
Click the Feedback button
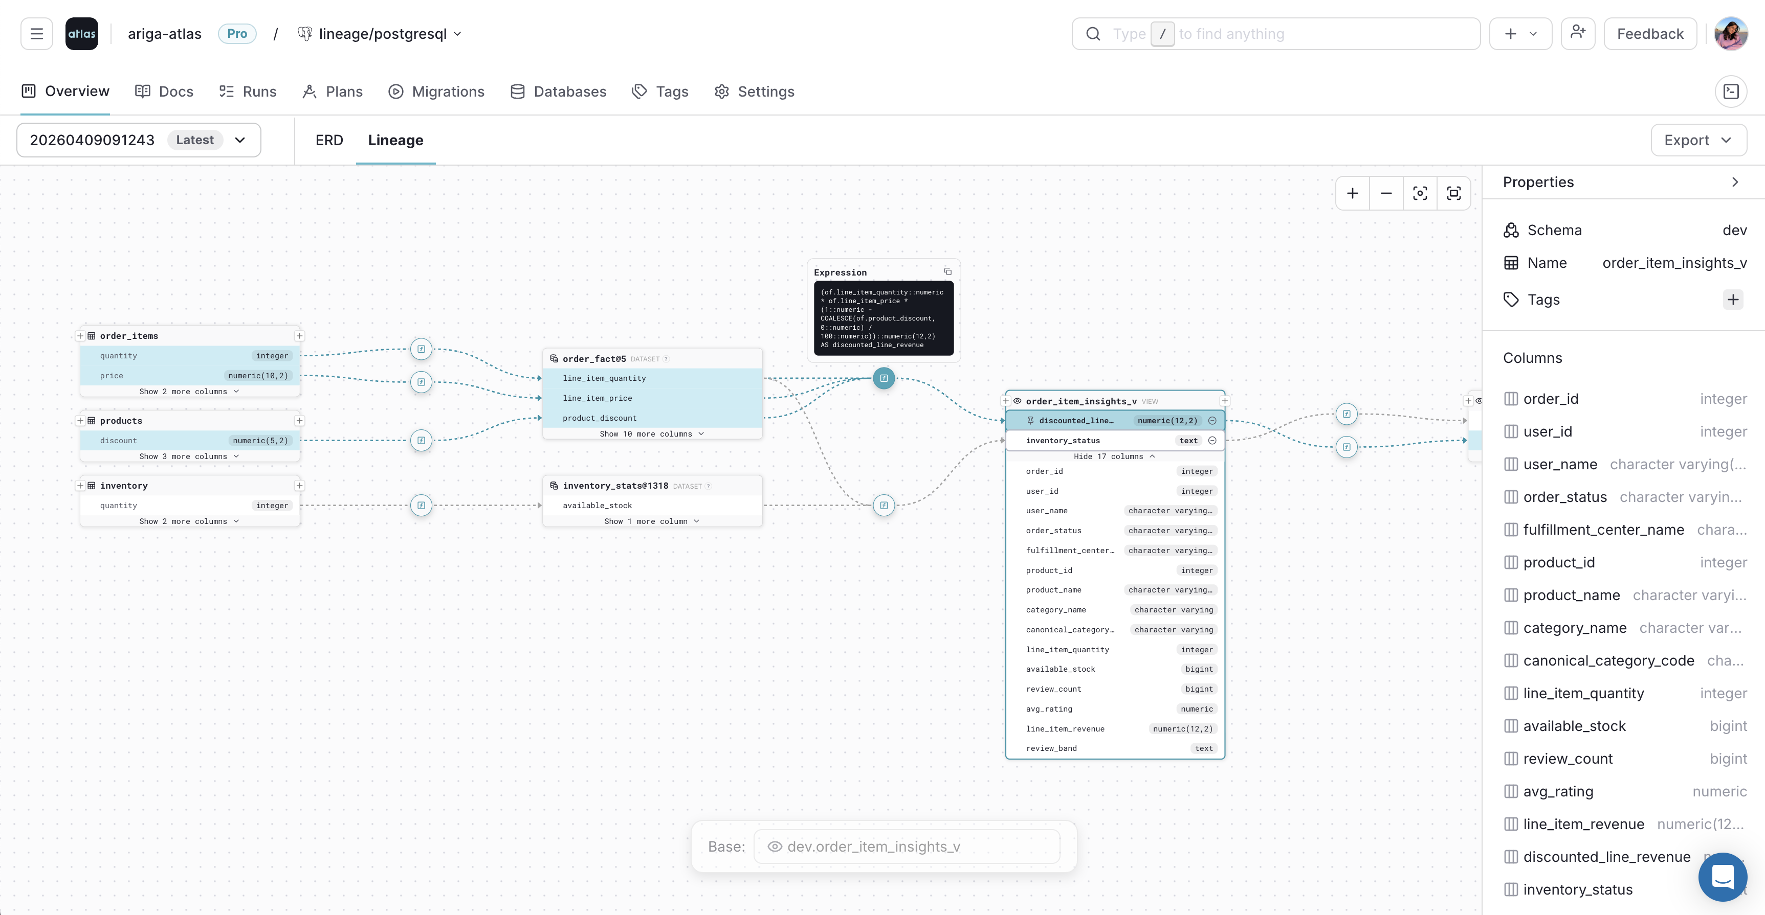point(1649,33)
